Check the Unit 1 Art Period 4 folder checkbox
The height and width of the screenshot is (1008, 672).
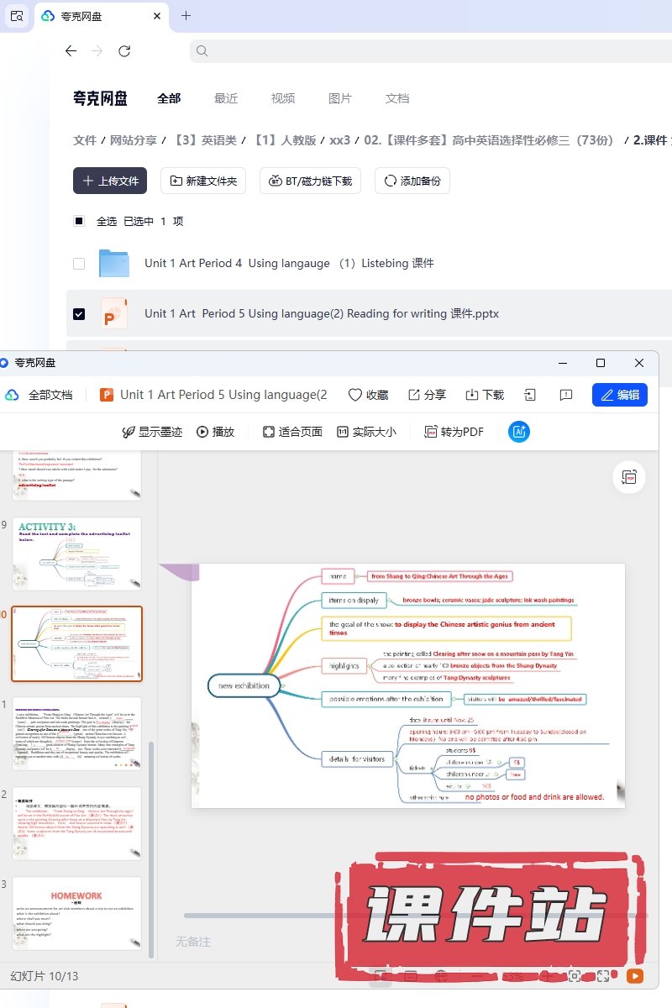(x=79, y=264)
